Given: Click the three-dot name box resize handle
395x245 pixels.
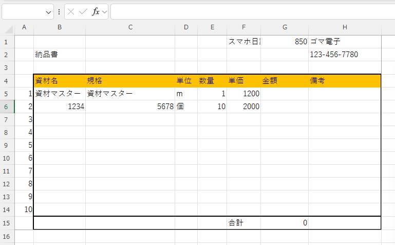Looking at the screenshot, I should (x=59, y=12).
